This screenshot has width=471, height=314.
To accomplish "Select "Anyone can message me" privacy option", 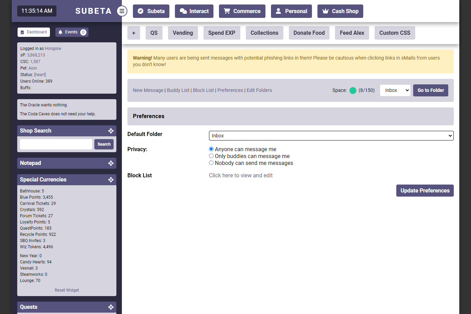I will coord(211,149).
